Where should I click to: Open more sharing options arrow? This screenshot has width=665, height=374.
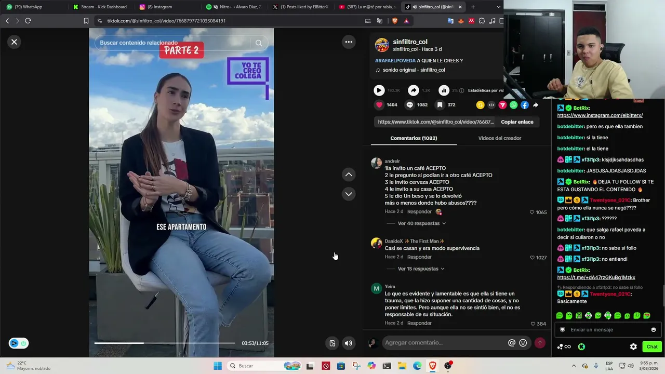pyautogui.click(x=536, y=105)
